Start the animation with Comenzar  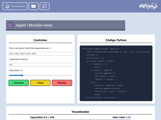click(19, 83)
